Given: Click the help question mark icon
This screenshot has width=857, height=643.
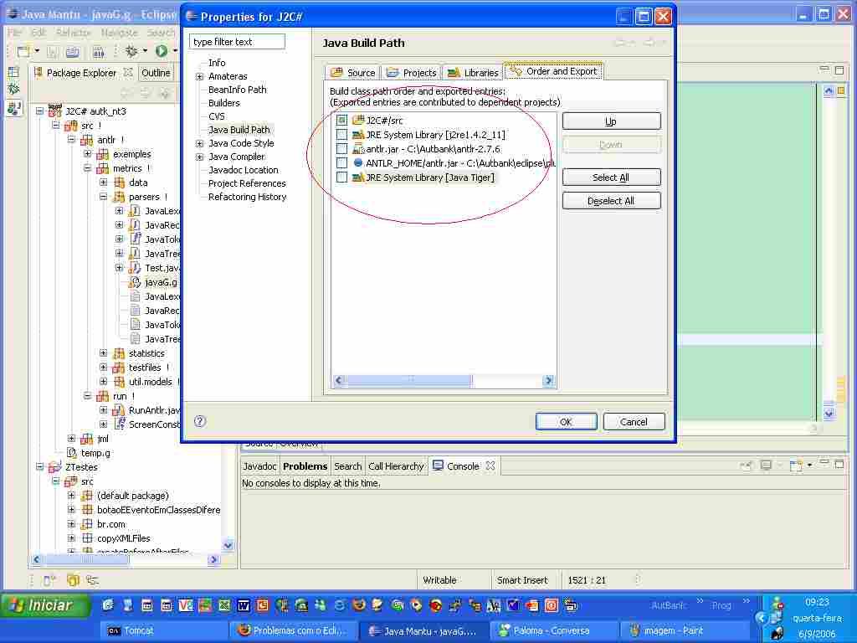Looking at the screenshot, I should pos(200,421).
